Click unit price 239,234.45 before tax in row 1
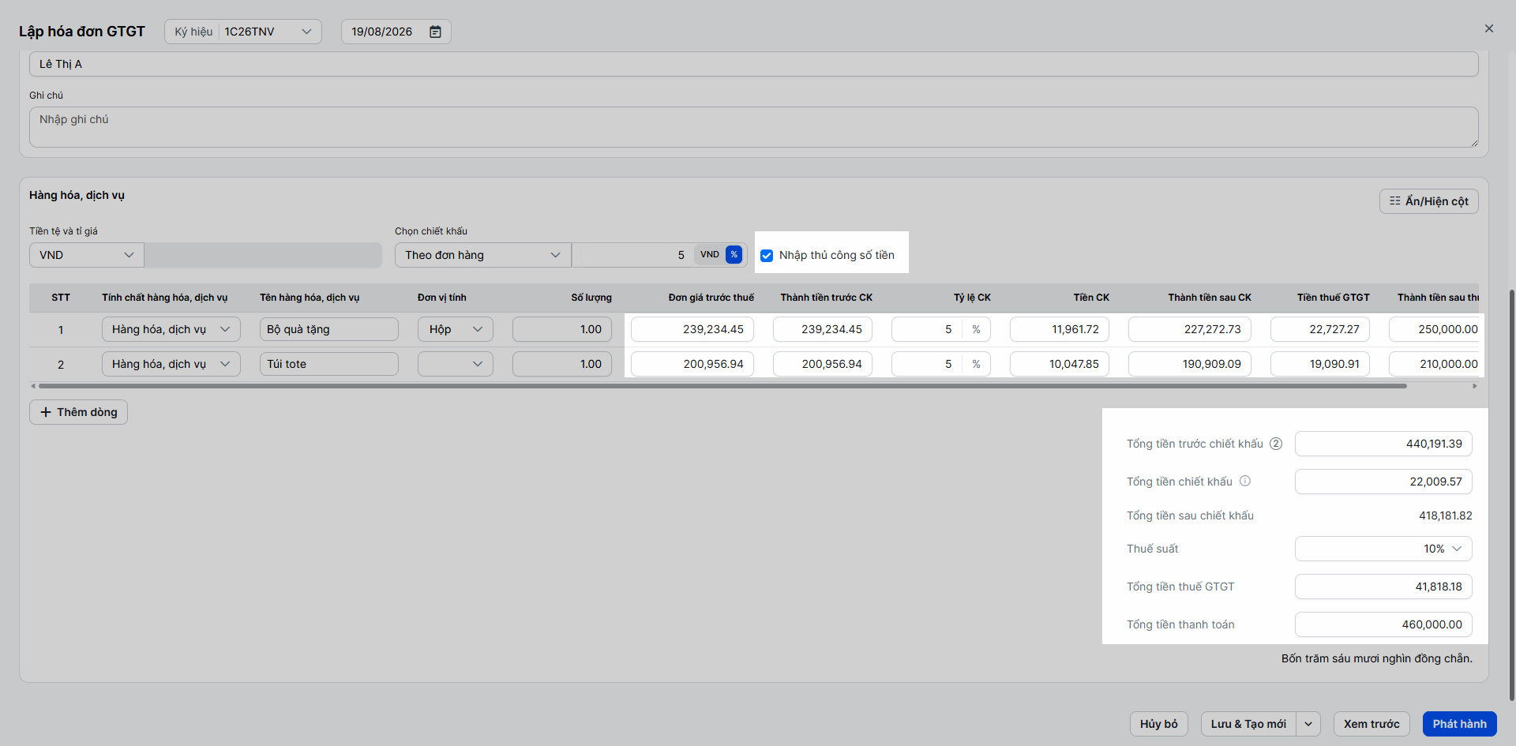Screen dimensions: 1516x746 pyautogui.click(x=692, y=329)
